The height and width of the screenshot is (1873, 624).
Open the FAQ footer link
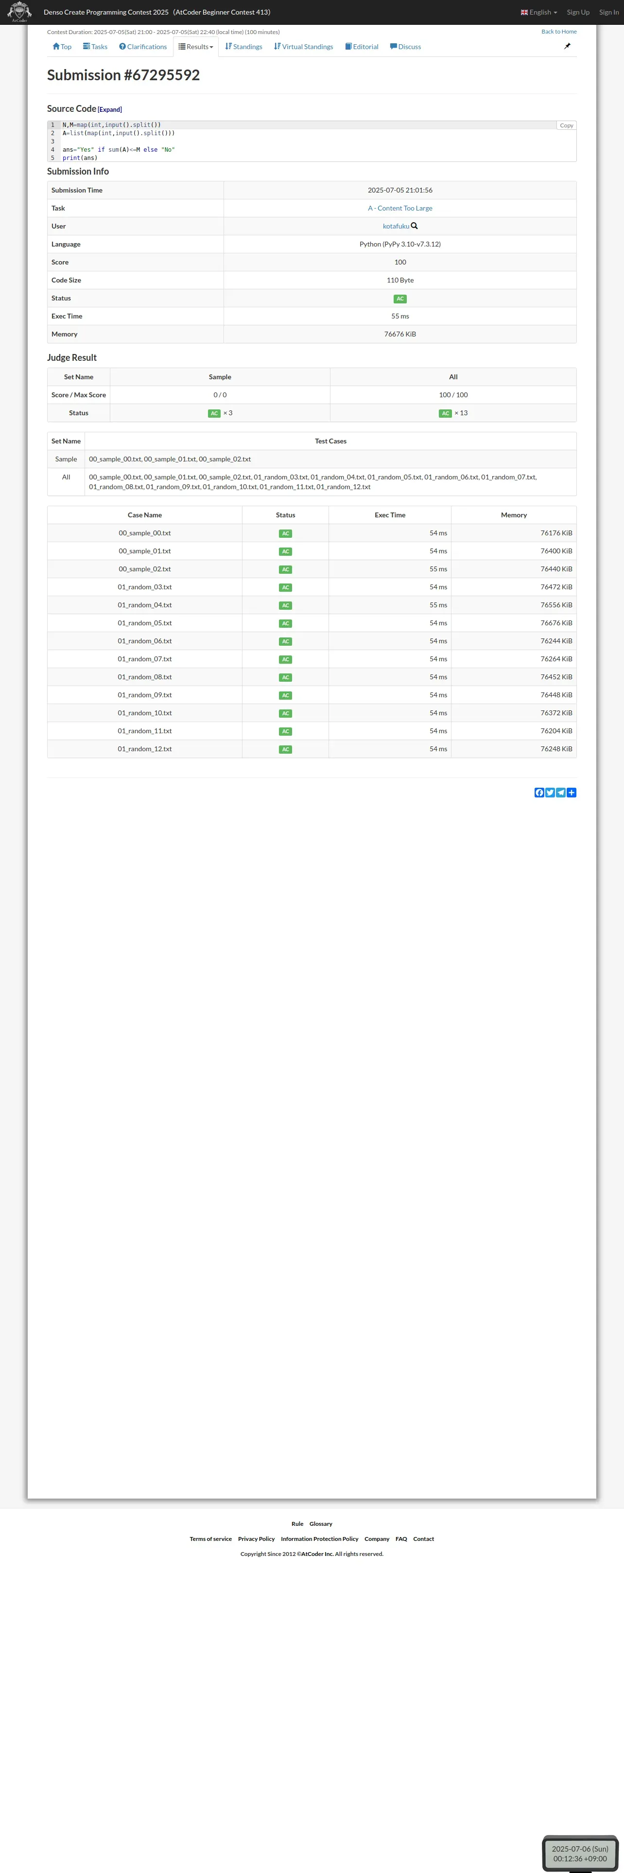point(401,1538)
